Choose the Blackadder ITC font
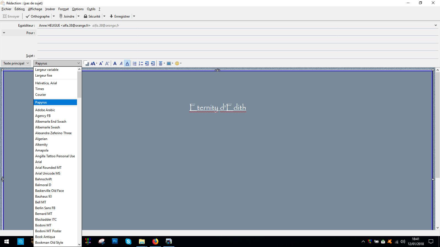The width and height of the screenshot is (440, 247). [x=55, y=220]
